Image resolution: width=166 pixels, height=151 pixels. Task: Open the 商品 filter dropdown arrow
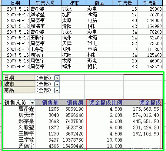point(57,90)
